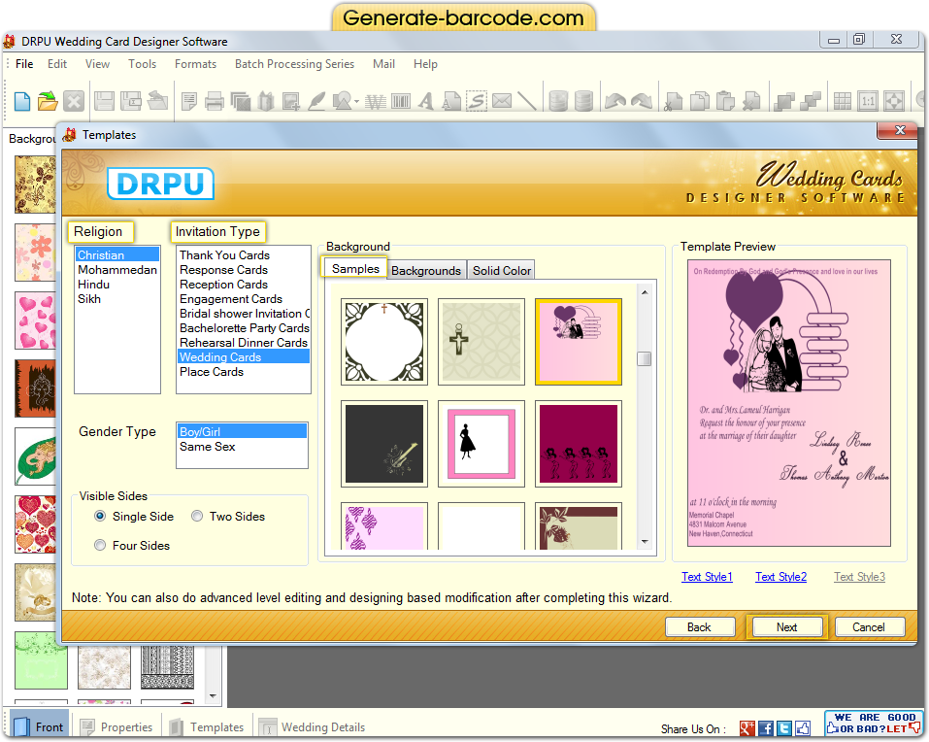This screenshot has width=929, height=742.
Task: Open the Formats menu
Action: (x=195, y=64)
